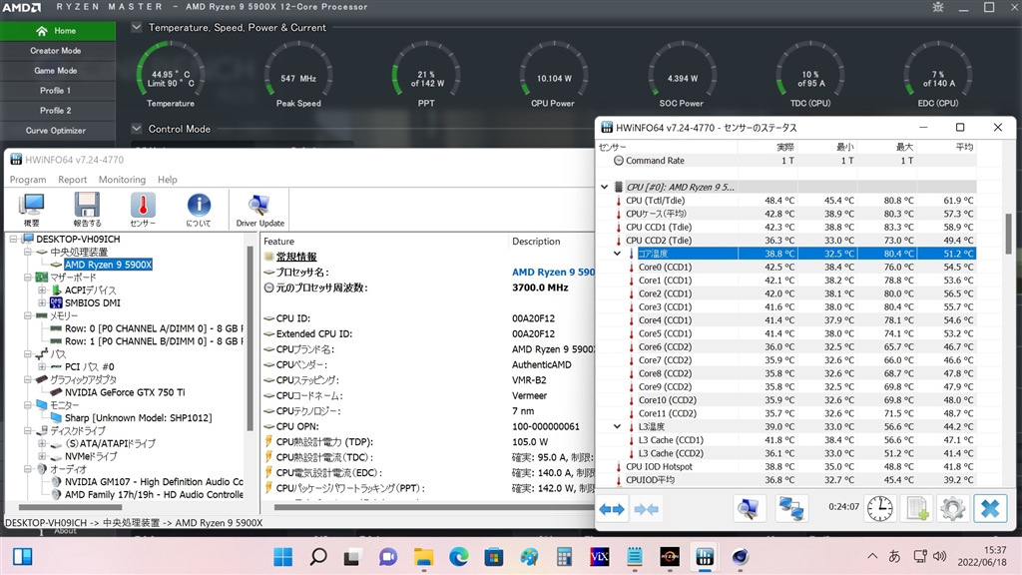Click the 報告する save report icon
The image size is (1022, 575).
pos(87,210)
